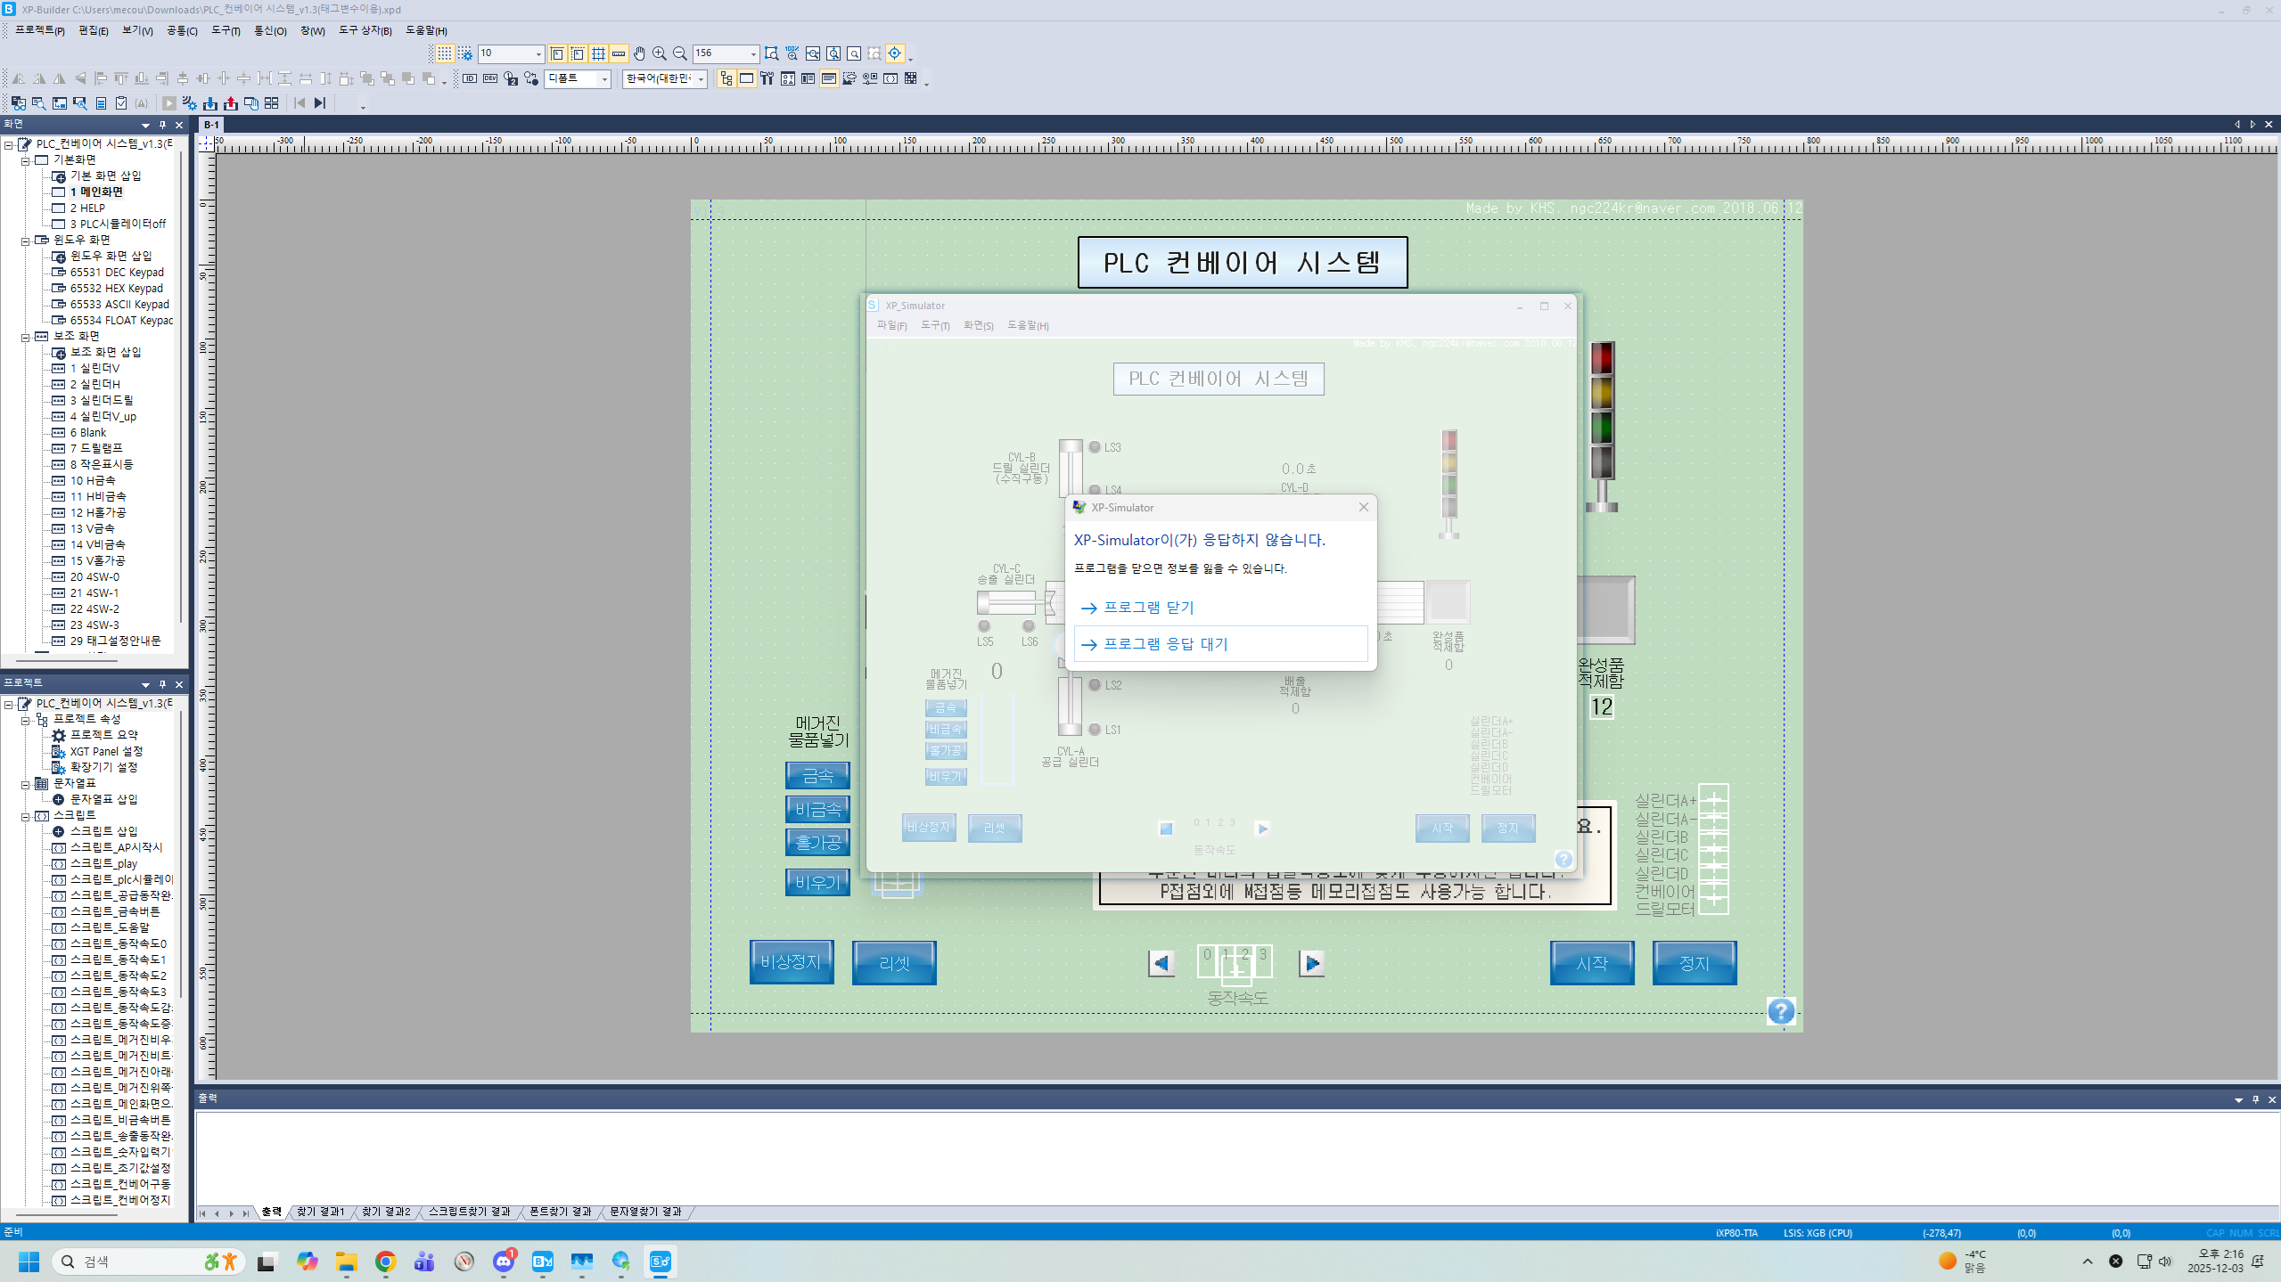
Task: Click the zoom out magnifier
Action: (x=680, y=53)
